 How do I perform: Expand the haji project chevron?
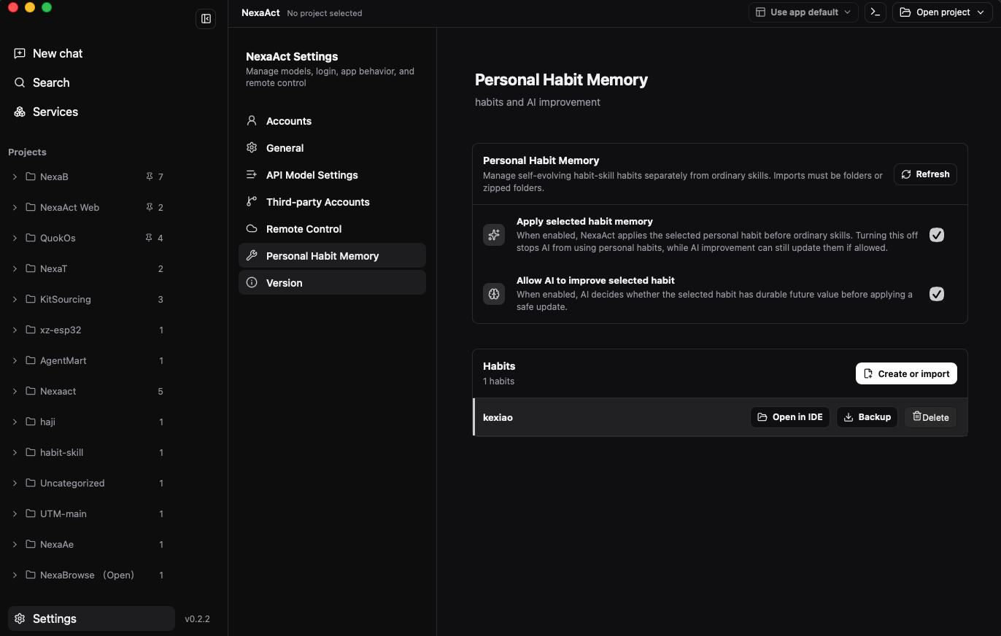point(15,422)
